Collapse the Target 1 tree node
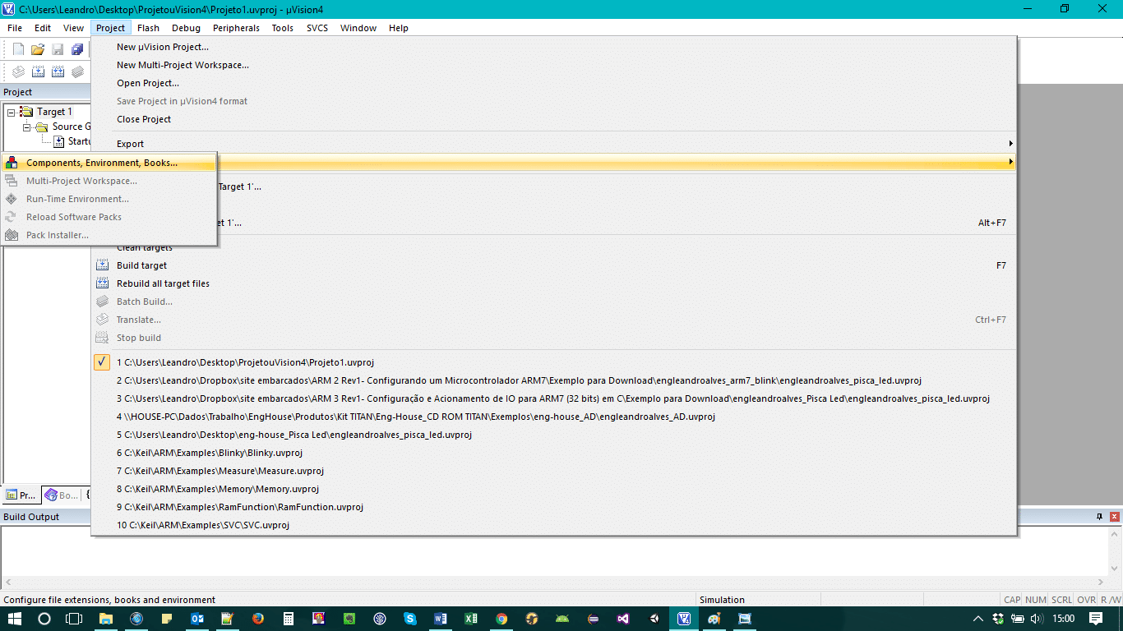 [x=12, y=112]
